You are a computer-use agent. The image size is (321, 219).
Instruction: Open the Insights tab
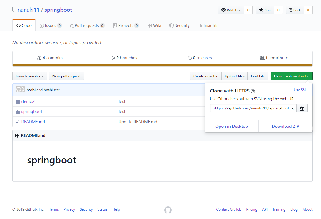(208, 25)
